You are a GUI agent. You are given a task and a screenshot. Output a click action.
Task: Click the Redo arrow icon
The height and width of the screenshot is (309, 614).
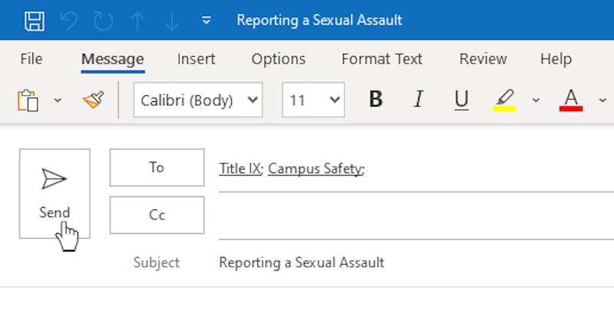tap(104, 21)
